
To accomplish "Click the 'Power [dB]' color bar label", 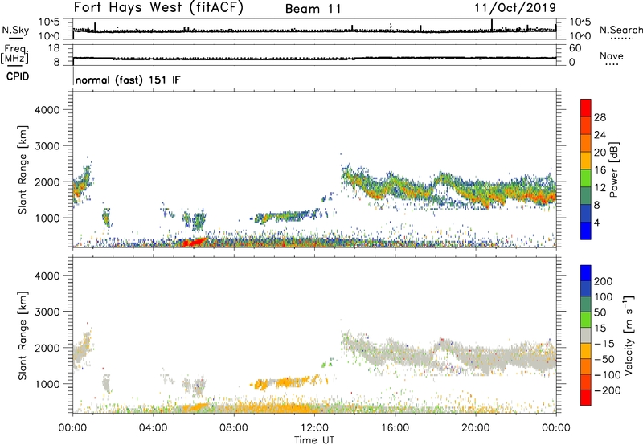I will 614,169.
